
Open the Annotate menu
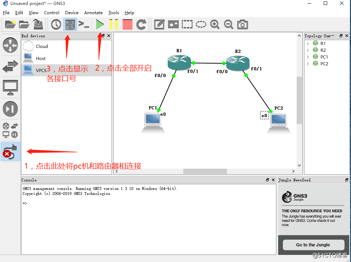[93, 13]
